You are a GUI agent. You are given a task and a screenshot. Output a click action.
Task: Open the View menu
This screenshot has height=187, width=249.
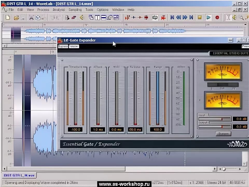click(x=30, y=10)
